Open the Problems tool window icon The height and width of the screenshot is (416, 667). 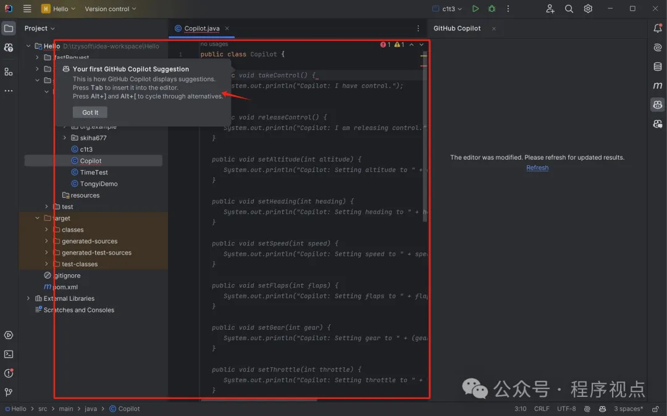(9, 373)
